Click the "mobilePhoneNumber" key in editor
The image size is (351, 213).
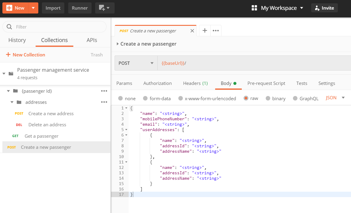click(163, 119)
